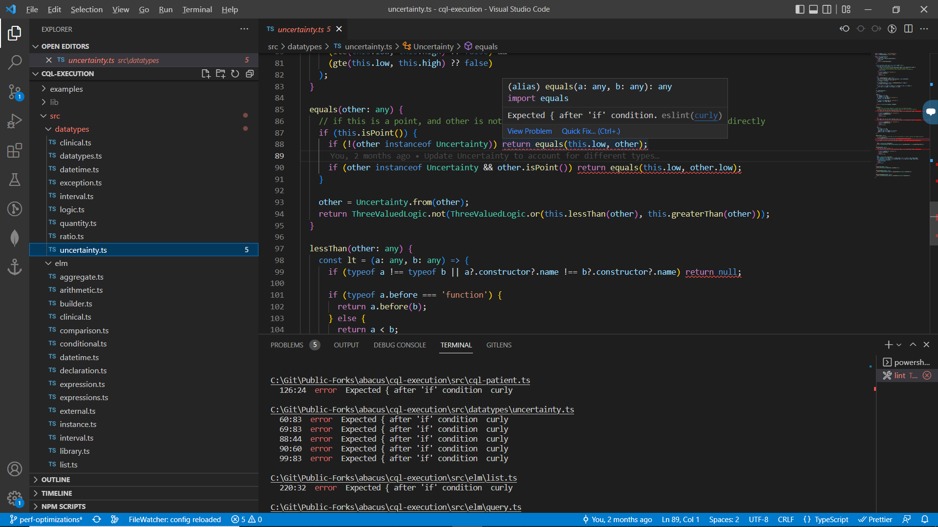Open the Source Control view
938x527 pixels.
click(15, 91)
